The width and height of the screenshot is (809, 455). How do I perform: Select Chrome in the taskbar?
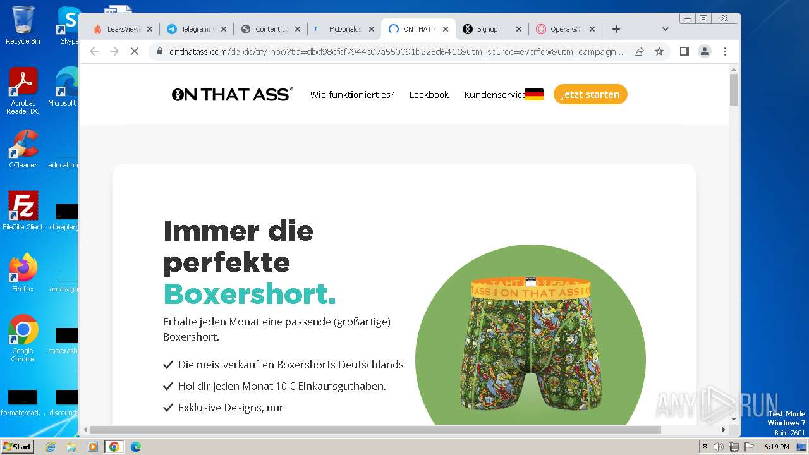(114, 447)
